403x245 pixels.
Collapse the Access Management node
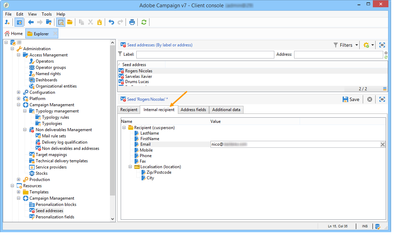click(x=18, y=55)
